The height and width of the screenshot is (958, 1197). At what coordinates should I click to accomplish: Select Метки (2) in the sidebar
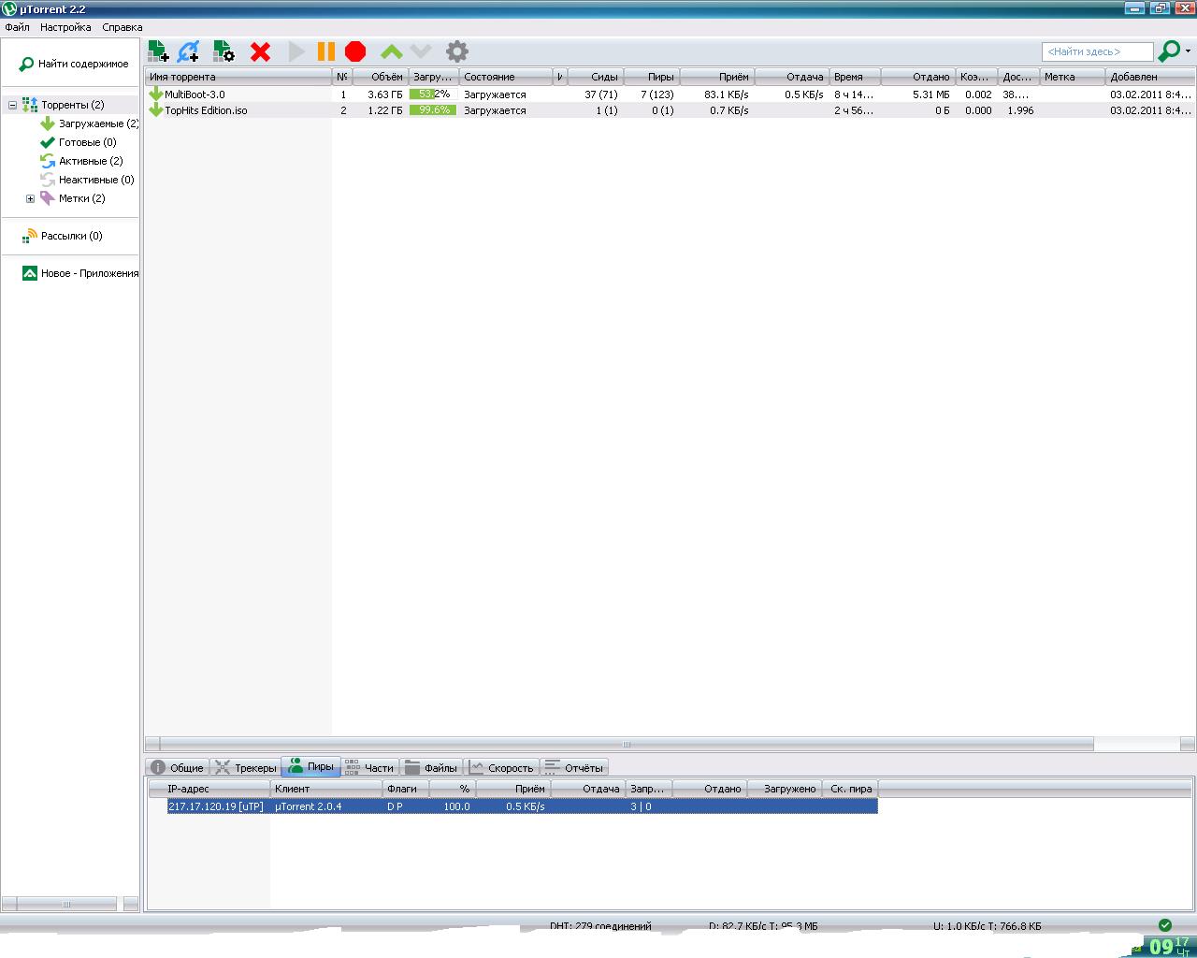click(x=72, y=198)
